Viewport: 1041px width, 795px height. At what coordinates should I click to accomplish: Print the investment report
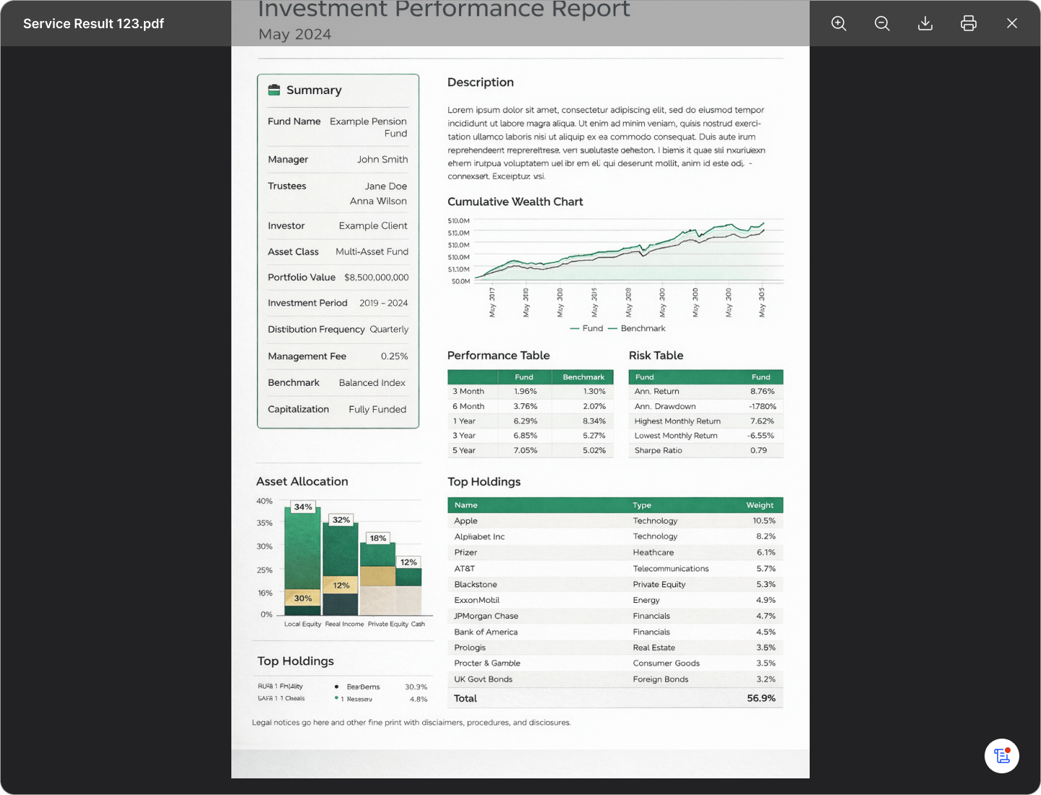pyautogui.click(x=969, y=23)
